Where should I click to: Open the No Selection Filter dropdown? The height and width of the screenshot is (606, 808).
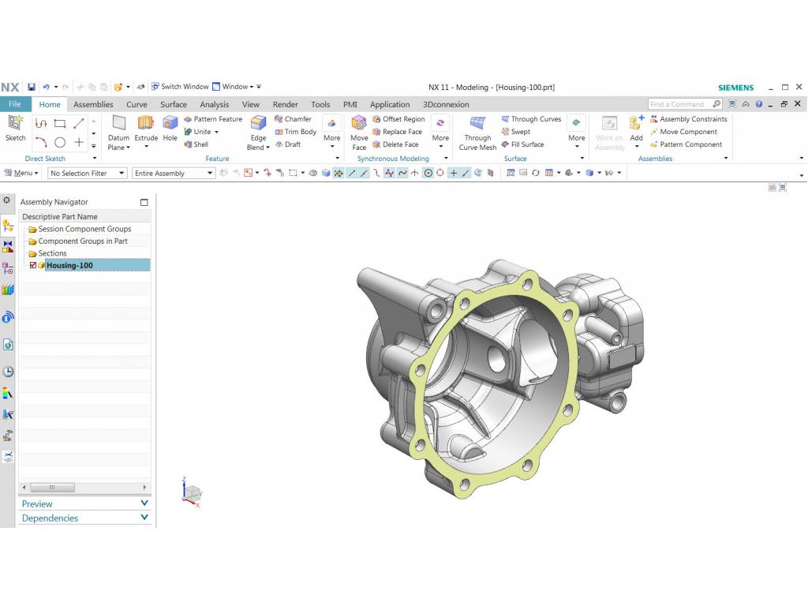pyautogui.click(x=87, y=174)
